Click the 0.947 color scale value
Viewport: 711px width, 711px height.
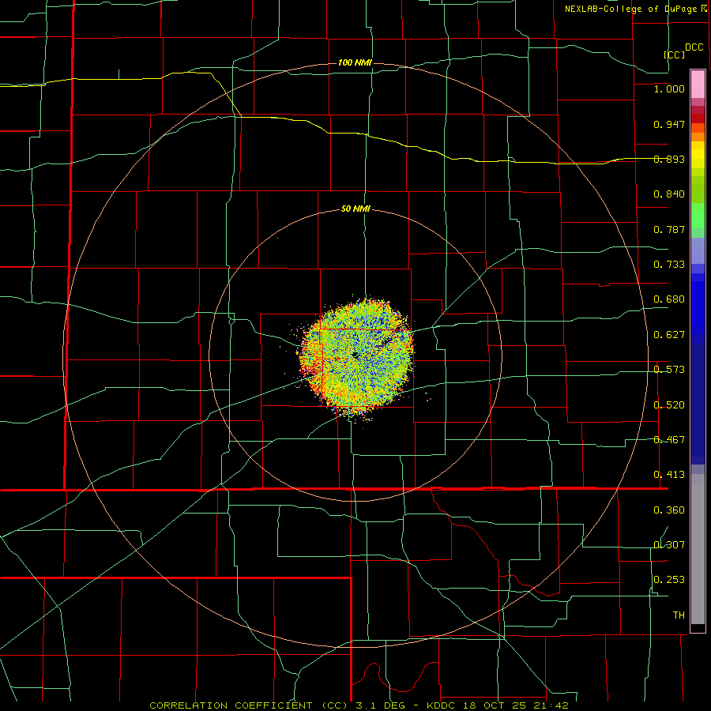(669, 124)
